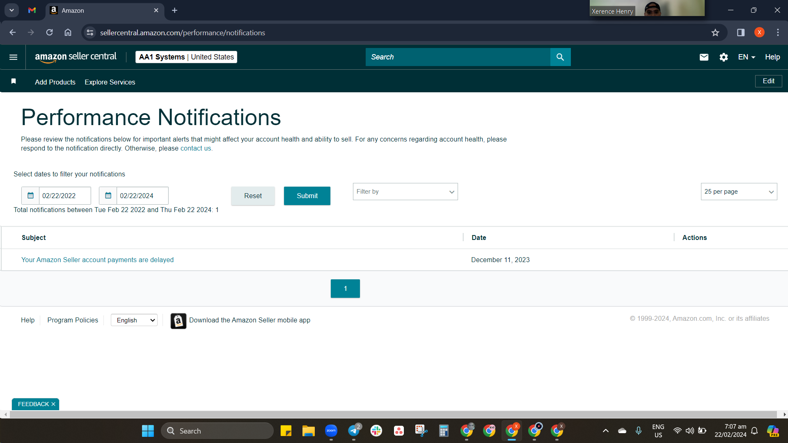Click the magnifier search button
788x443 pixels.
[x=560, y=57]
